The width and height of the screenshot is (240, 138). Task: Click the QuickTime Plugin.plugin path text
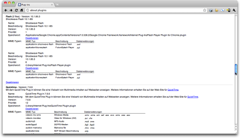pos(51,106)
